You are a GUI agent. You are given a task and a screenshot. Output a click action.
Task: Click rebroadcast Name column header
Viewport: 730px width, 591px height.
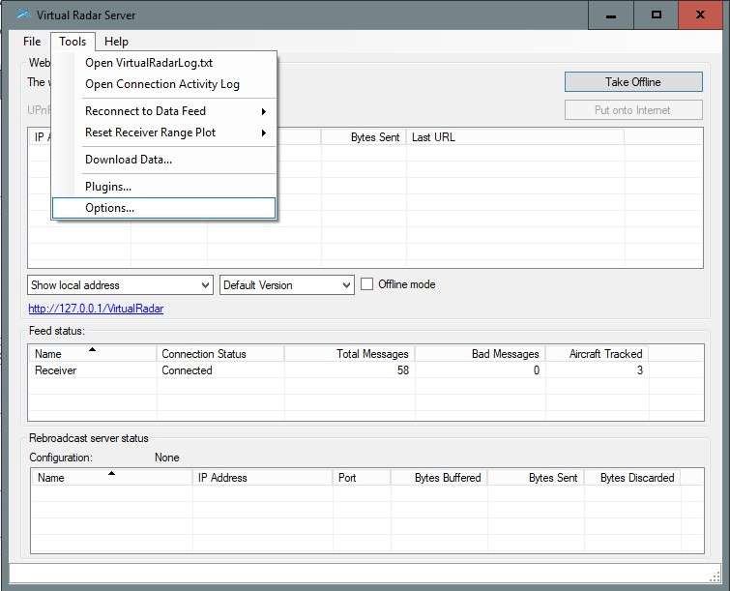pos(112,478)
